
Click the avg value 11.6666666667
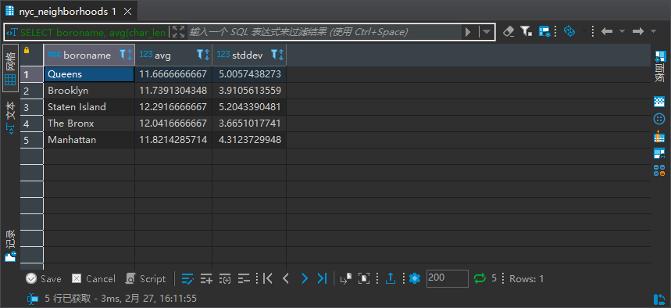(173, 74)
